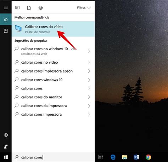Expand arrow for calibrar cores no video
This screenshot has height=162, width=168.
[89, 62]
